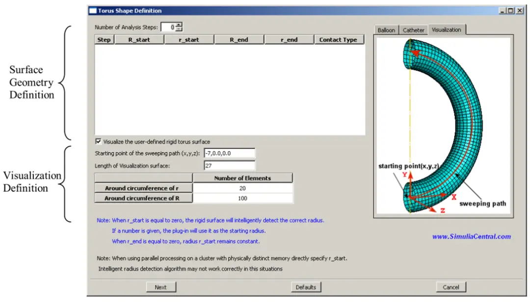Click the Defaults button
The width and height of the screenshot is (530, 303).
tap(306, 287)
